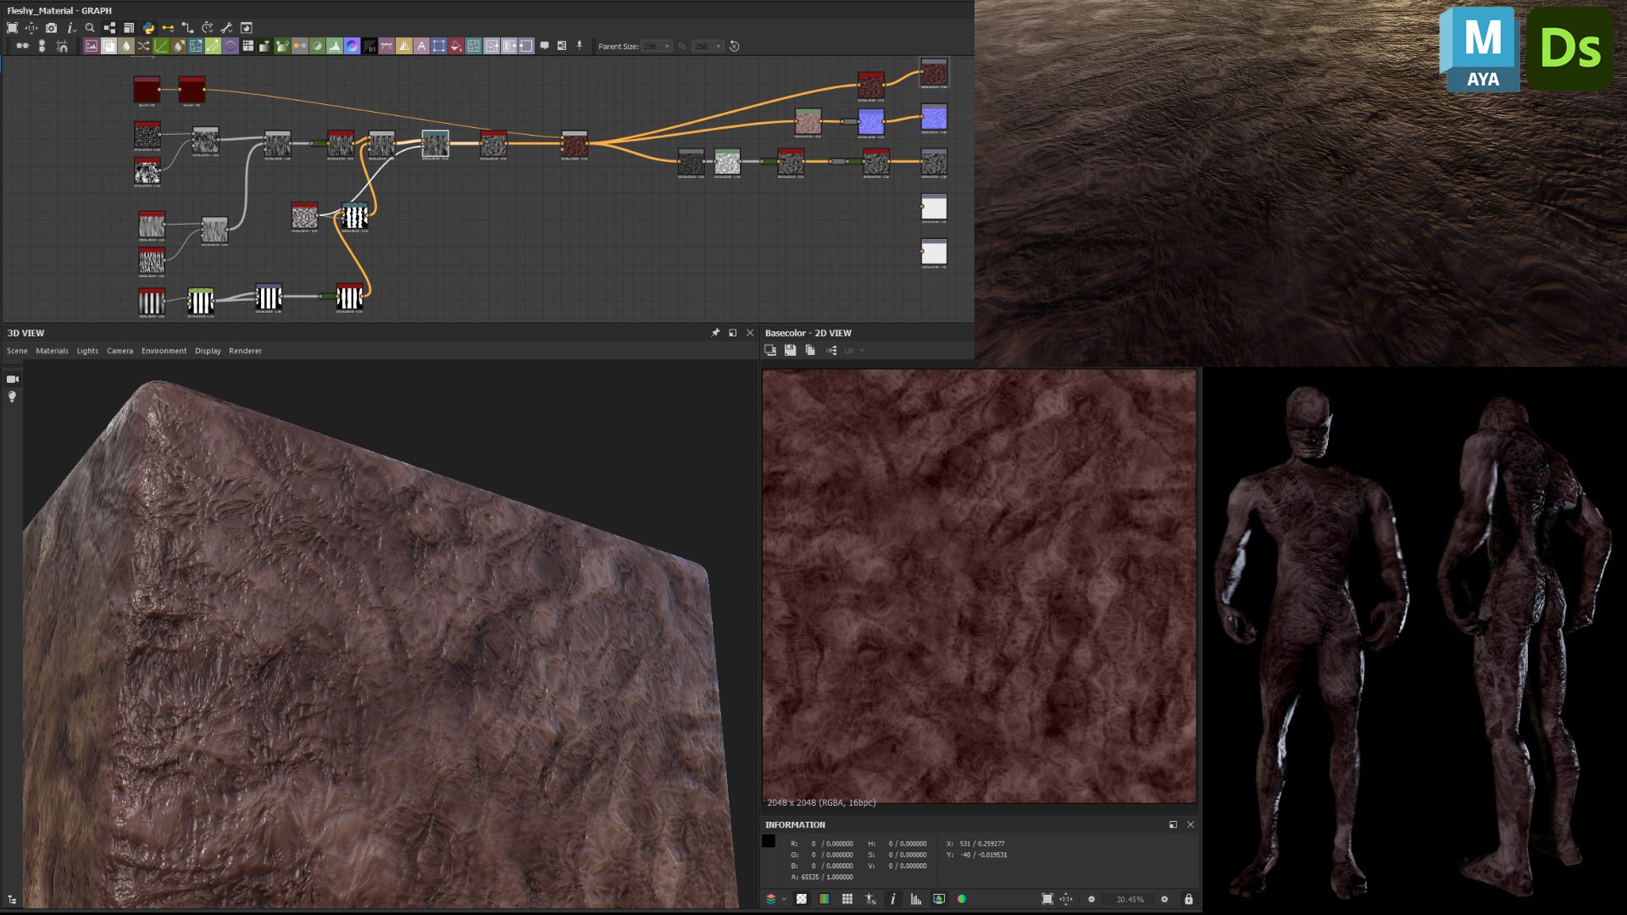
Task: Toggle the zoom lock in the 2D View bottom bar
Action: coord(1188,900)
